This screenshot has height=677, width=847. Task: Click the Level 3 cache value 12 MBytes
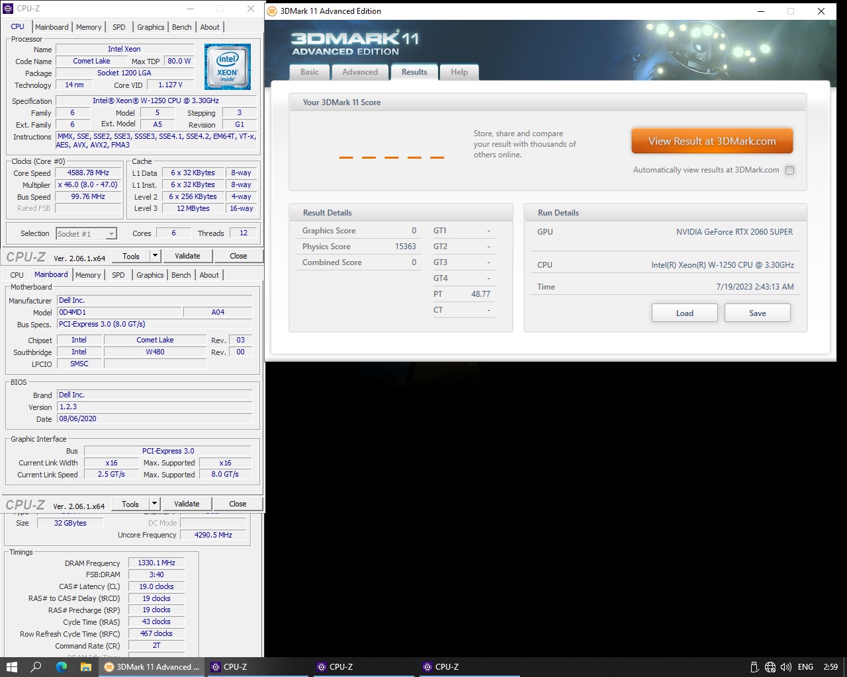click(x=193, y=208)
